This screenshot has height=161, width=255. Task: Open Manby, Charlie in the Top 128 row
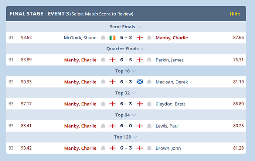(x=80, y=148)
